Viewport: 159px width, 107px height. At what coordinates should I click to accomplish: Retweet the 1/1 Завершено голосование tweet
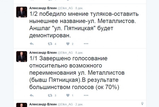pos(50,95)
